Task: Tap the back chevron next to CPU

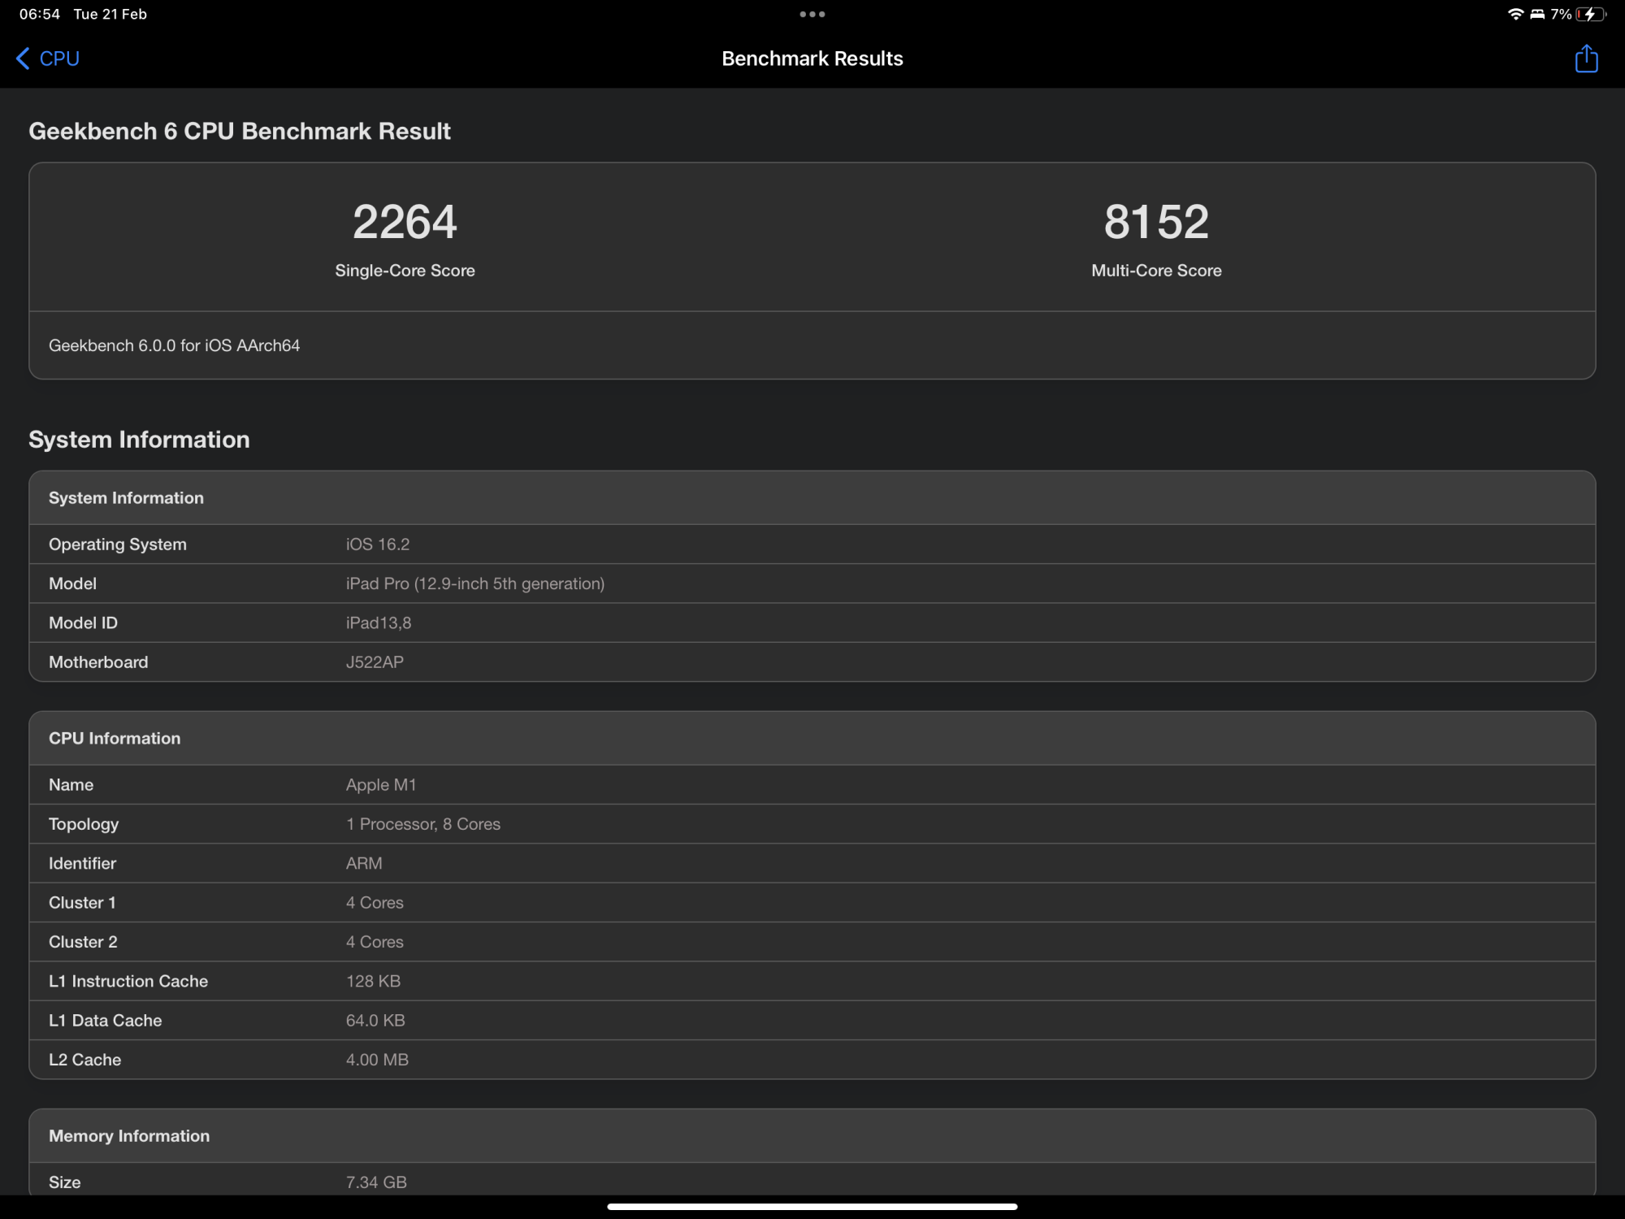Action: 23,59
